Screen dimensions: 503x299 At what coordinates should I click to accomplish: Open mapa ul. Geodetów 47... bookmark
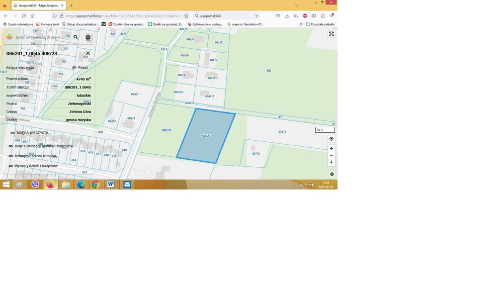[x=245, y=24]
